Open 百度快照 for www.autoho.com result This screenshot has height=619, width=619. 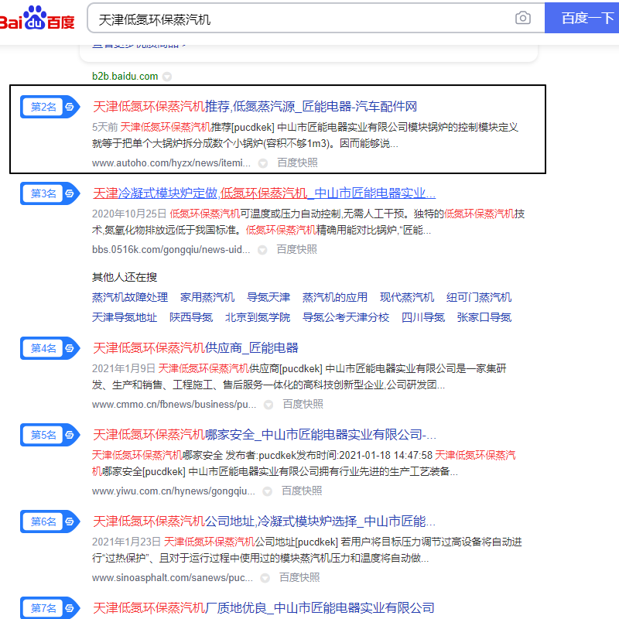pos(297,162)
